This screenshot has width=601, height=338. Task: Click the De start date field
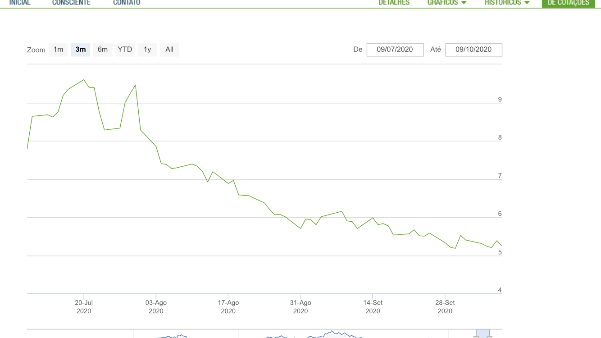[x=395, y=50]
